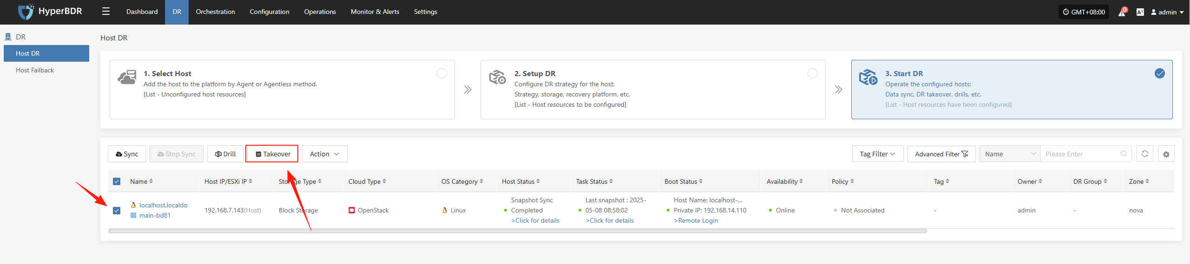Switch to the DR top tab
1190x264 pixels.
coord(177,12)
